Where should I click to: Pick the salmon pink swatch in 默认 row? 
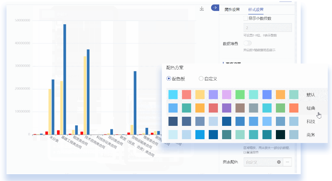point(186,95)
